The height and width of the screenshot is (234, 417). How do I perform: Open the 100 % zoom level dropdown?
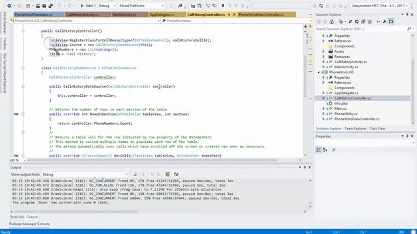[18, 160]
